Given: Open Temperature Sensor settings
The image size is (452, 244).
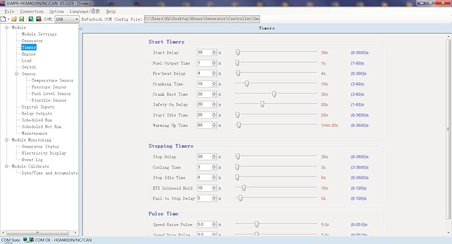Looking at the screenshot, I should [x=52, y=81].
